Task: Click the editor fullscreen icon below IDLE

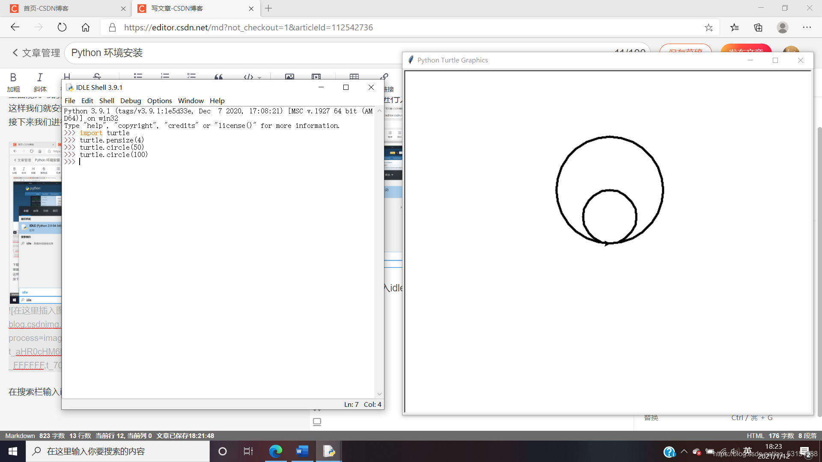Action: tap(317, 422)
